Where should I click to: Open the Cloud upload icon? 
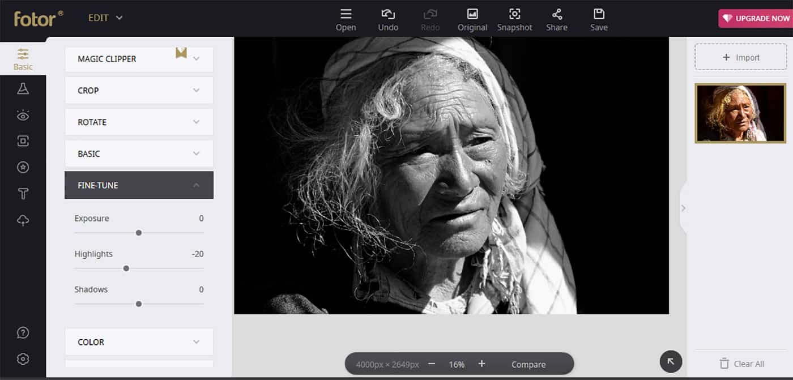(23, 220)
